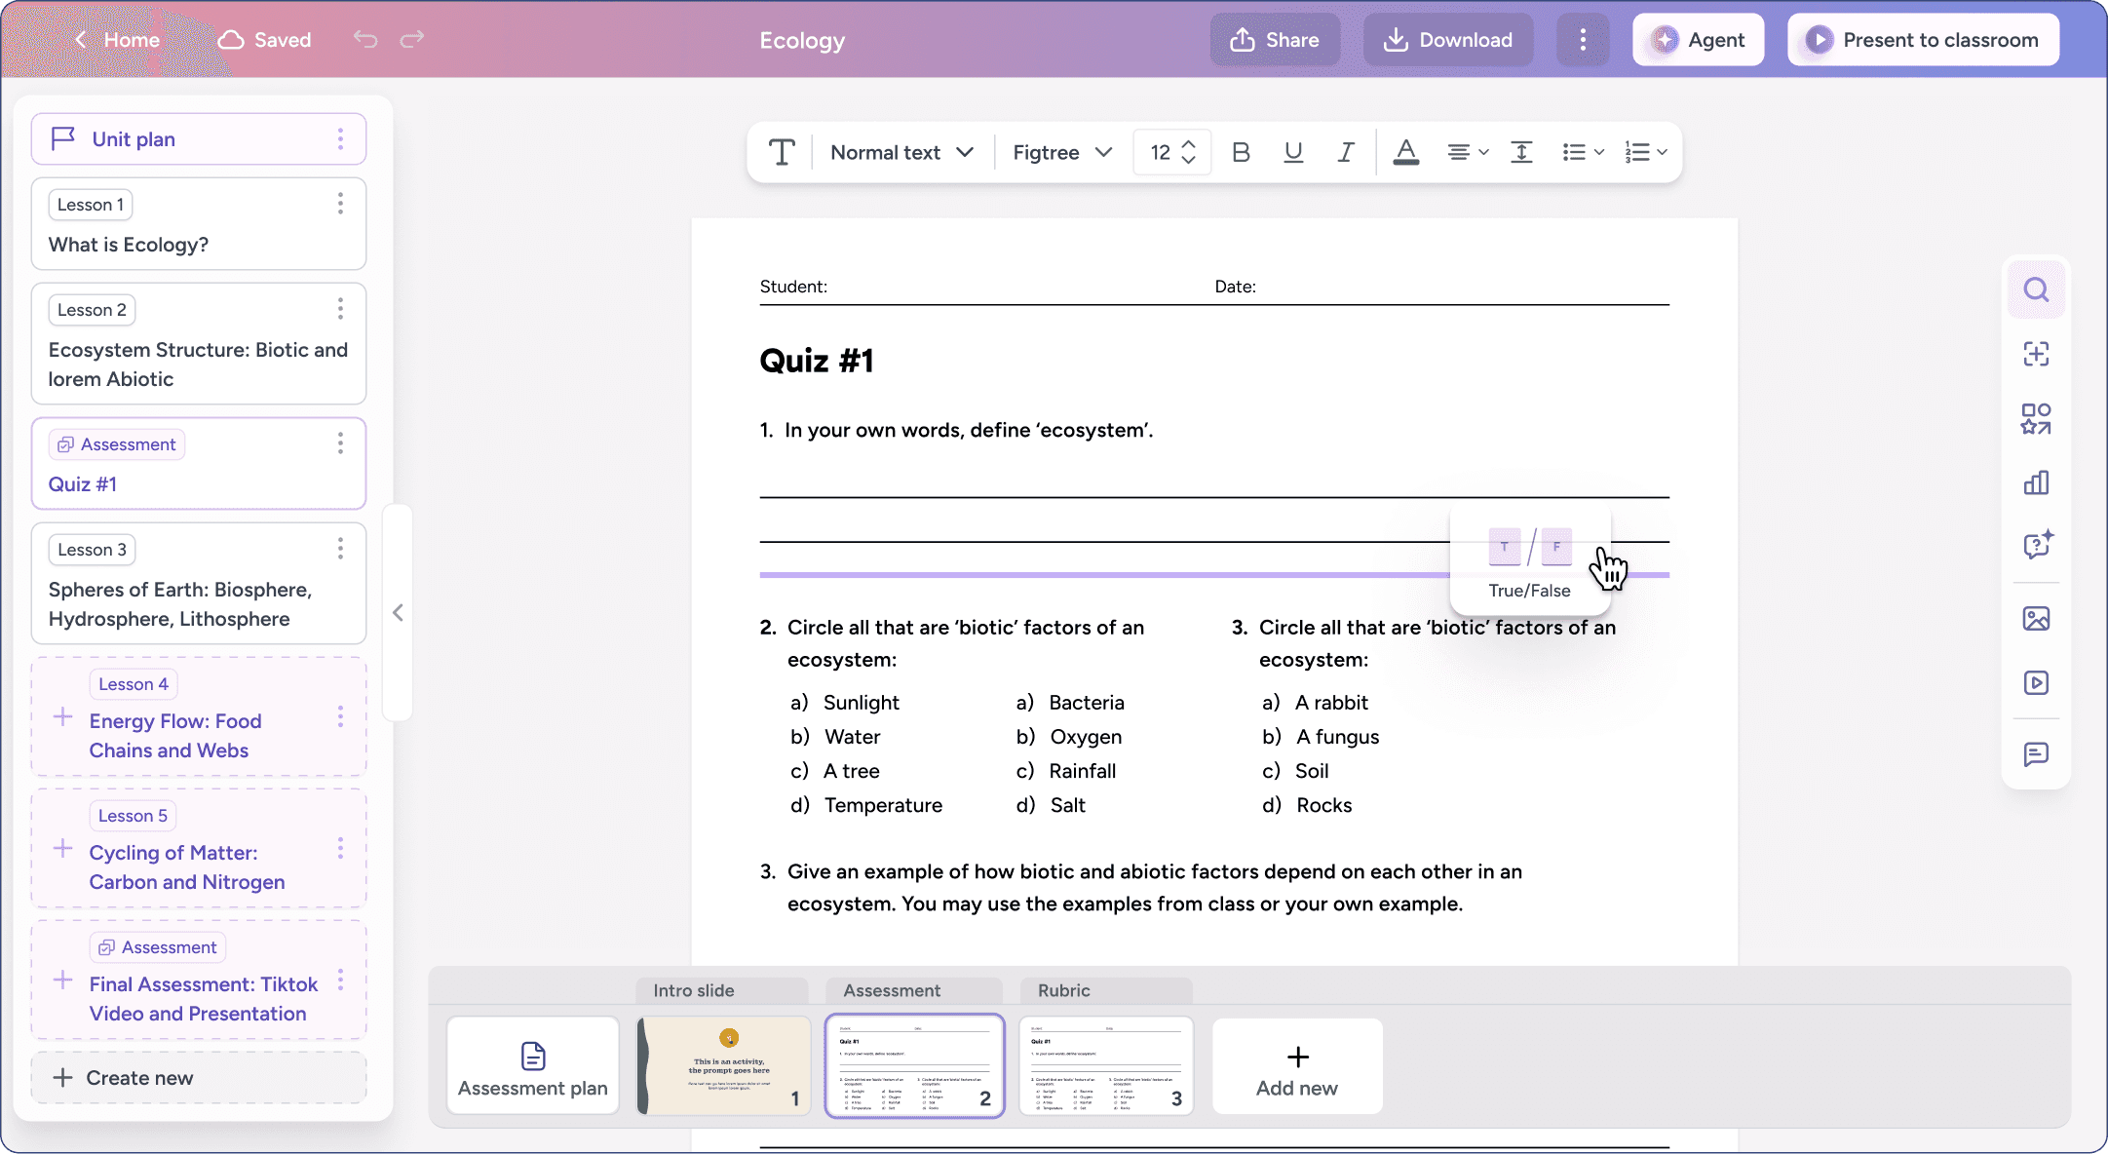Select the Intro slide tab
2108x1154 pixels.
[694, 990]
